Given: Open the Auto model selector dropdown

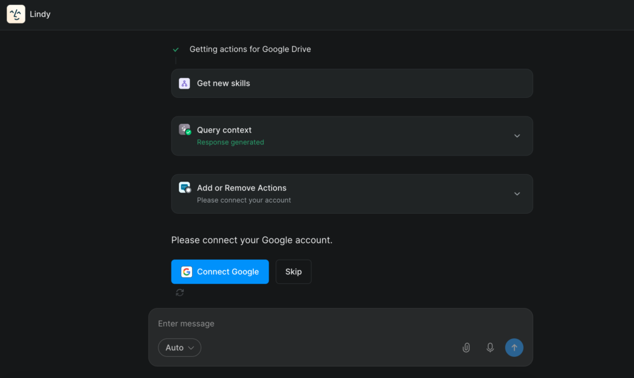Looking at the screenshot, I should 179,348.
